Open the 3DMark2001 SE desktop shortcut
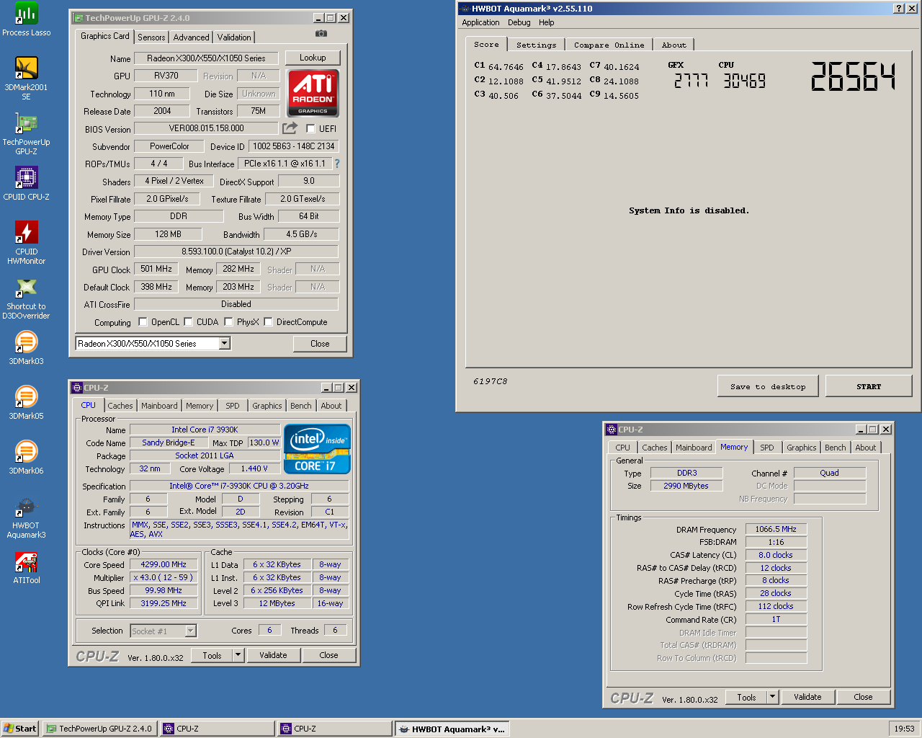Screen dimensions: 922x738 click(x=26, y=78)
